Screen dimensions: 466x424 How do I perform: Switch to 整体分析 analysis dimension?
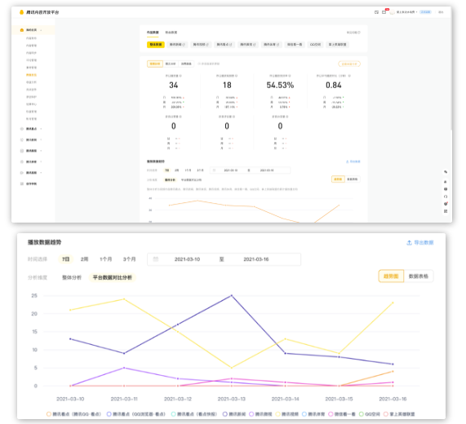pyautogui.click(x=72, y=277)
